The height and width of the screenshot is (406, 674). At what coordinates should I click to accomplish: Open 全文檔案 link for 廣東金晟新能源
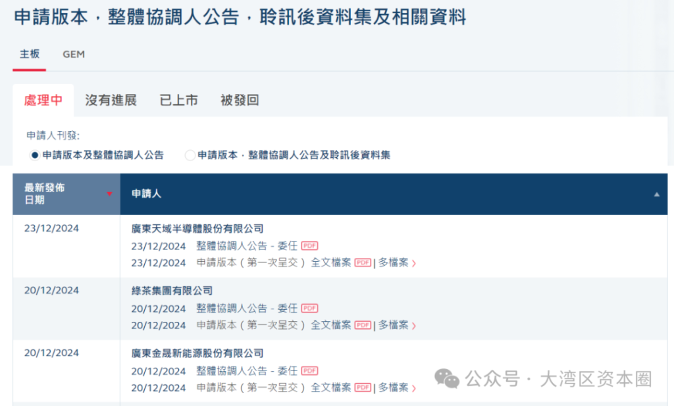click(x=330, y=387)
